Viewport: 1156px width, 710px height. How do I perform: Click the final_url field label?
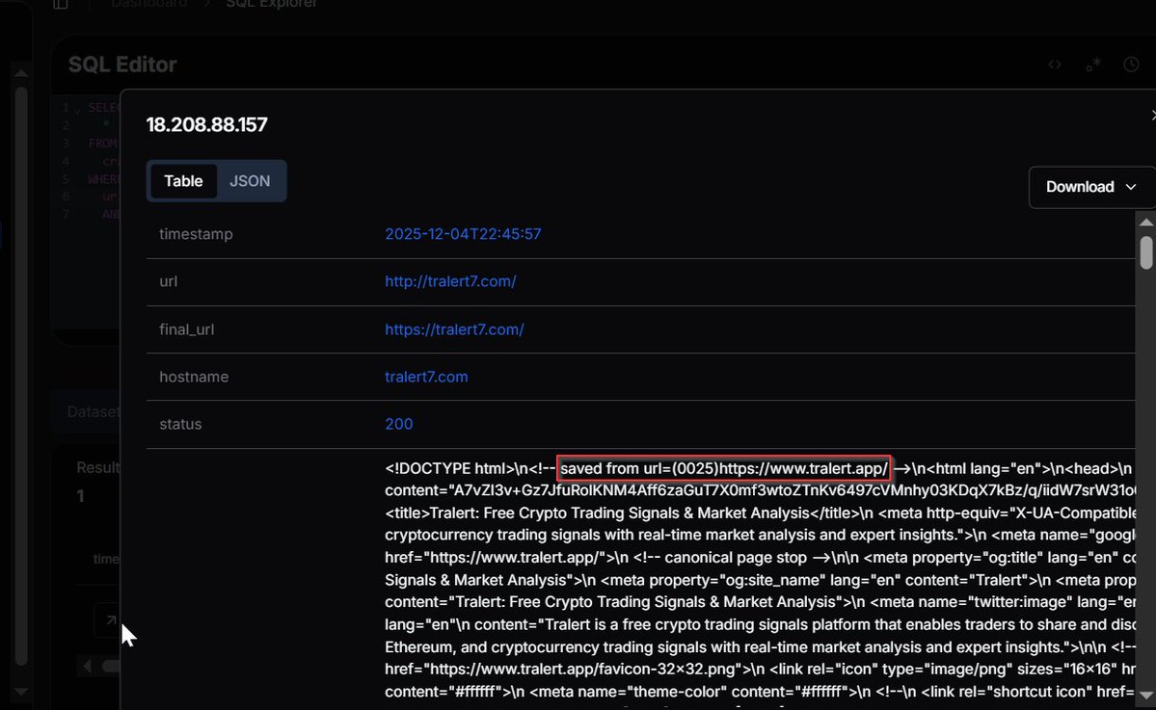tap(186, 329)
